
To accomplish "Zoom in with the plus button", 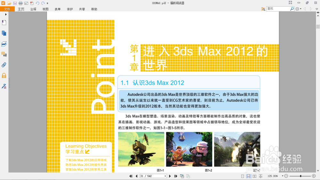I will (x=314, y=176).
